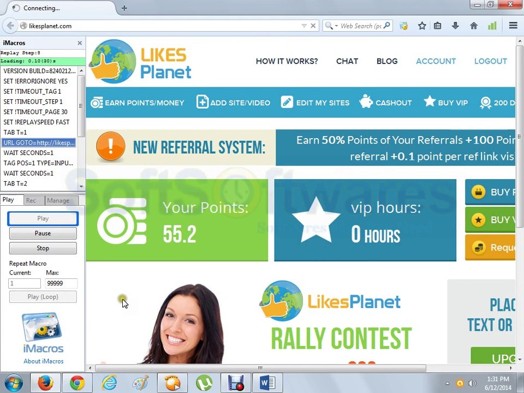
Task: Click the iMacros toolbar icon beside search
Action: pyautogui.click(x=404, y=26)
